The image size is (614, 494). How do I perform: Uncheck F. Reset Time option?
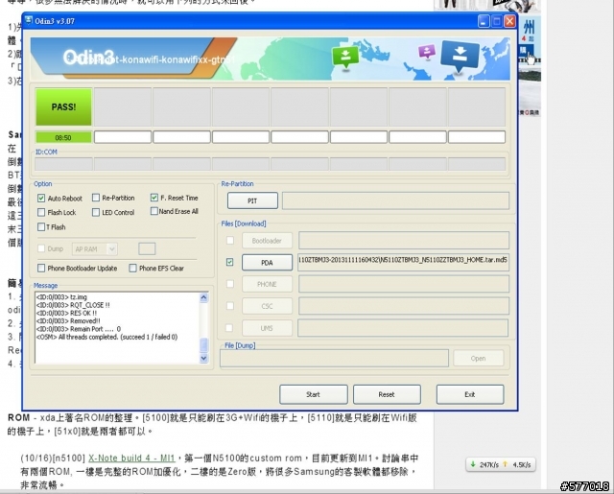click(154, 198)
